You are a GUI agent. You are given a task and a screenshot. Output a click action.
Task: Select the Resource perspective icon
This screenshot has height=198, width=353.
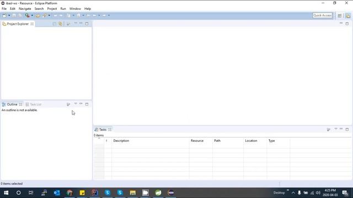(x=348, y=16)
